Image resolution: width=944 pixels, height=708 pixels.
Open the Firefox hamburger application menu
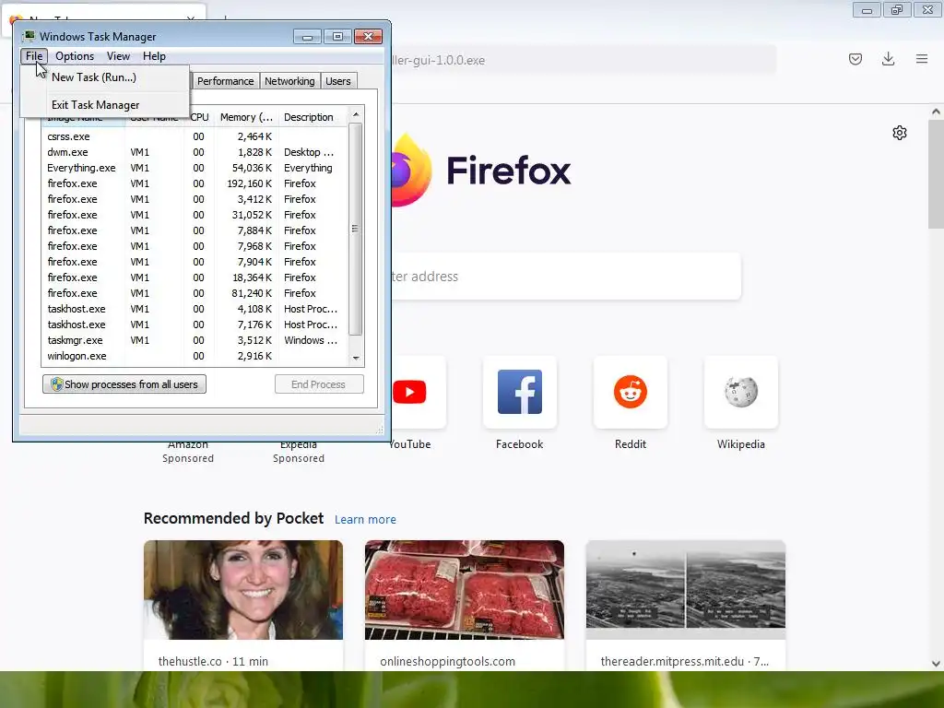[x=922, y=59]
